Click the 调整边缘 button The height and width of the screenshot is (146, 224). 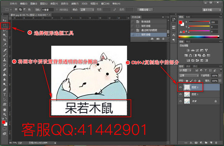(145, 10)
